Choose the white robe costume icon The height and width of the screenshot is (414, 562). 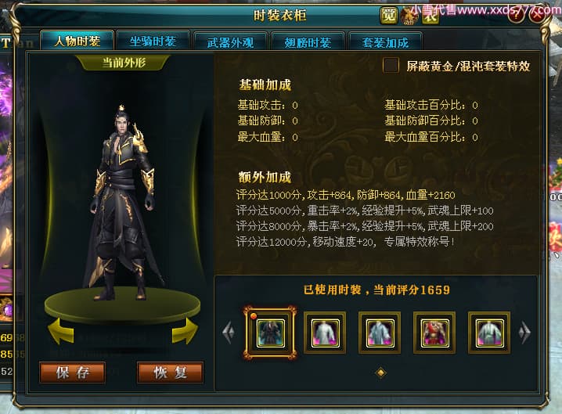pyautogui.click(x=325, y=333)
